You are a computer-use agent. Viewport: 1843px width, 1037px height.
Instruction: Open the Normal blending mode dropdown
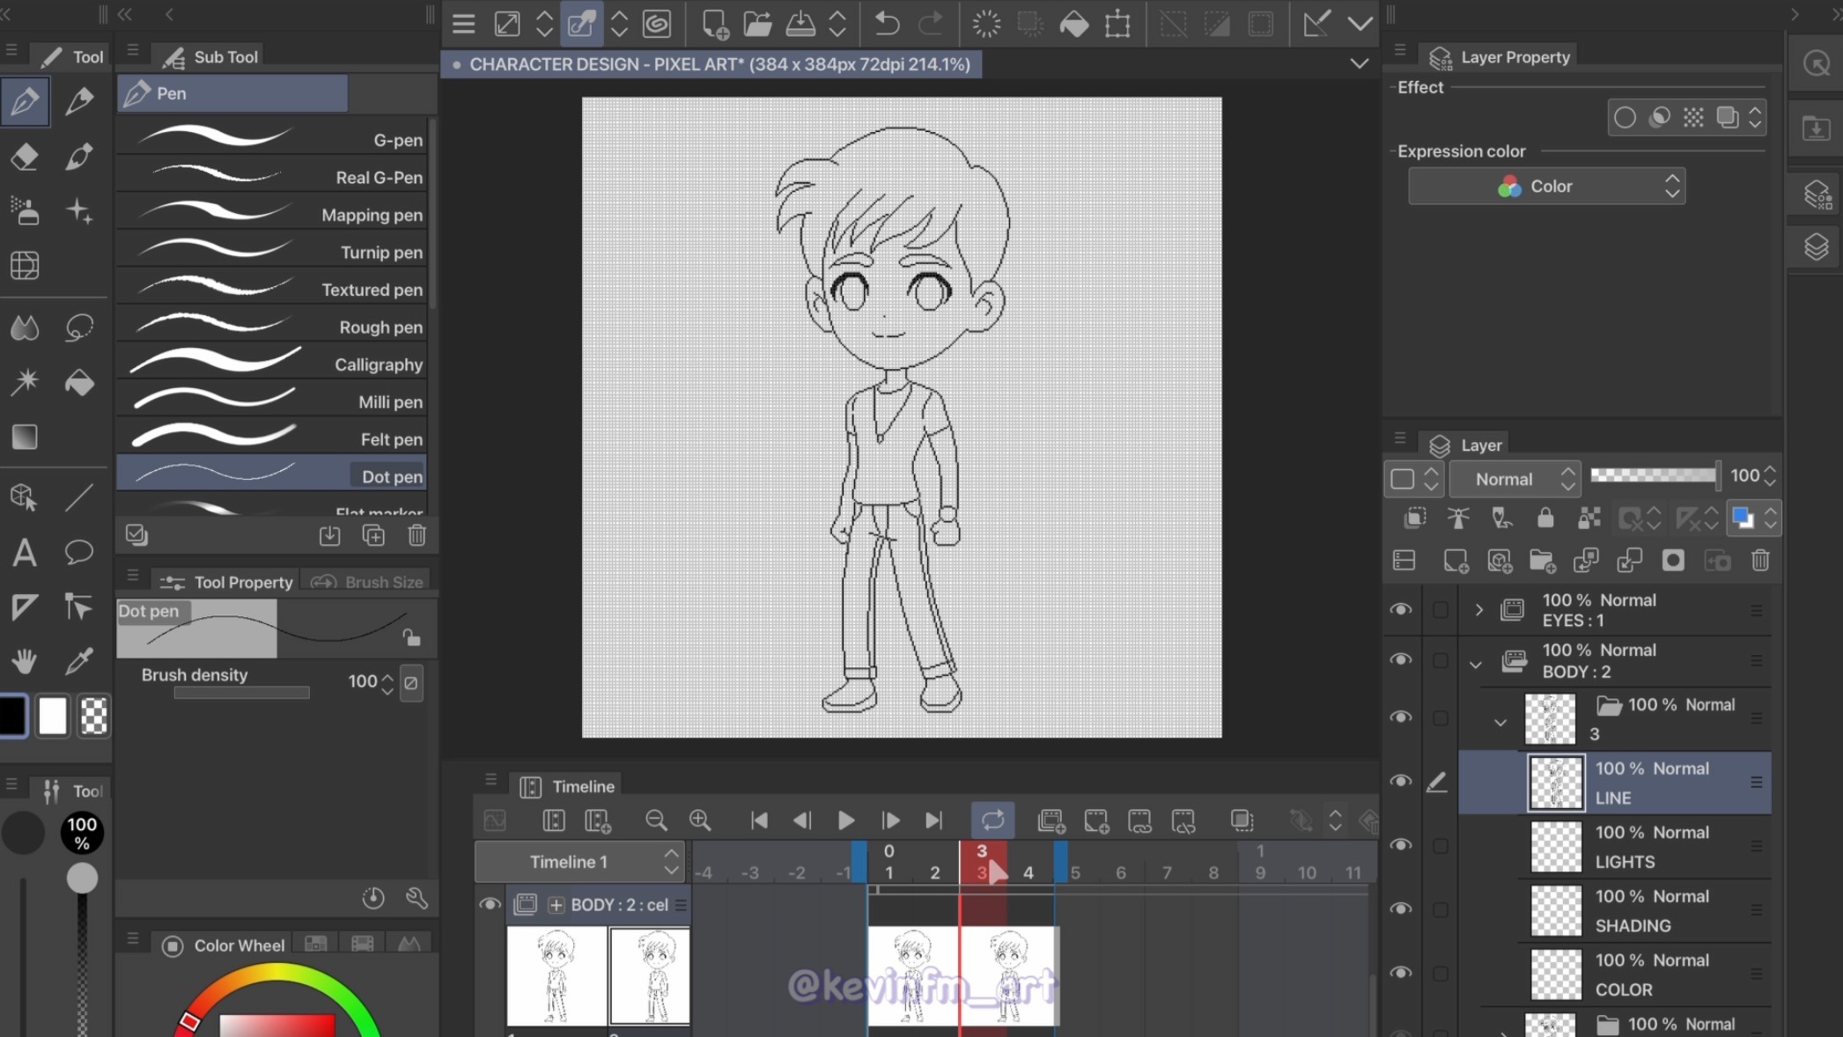(1515, 479)
